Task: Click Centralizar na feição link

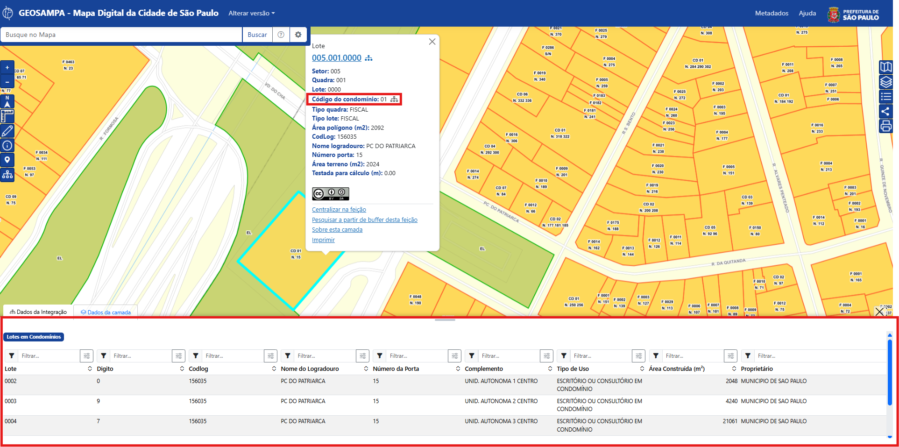Action: click(x=339, y=210)
